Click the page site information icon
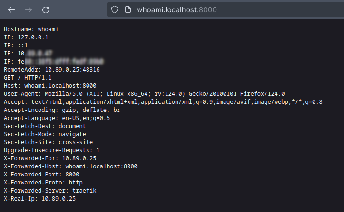 point(127,9)
